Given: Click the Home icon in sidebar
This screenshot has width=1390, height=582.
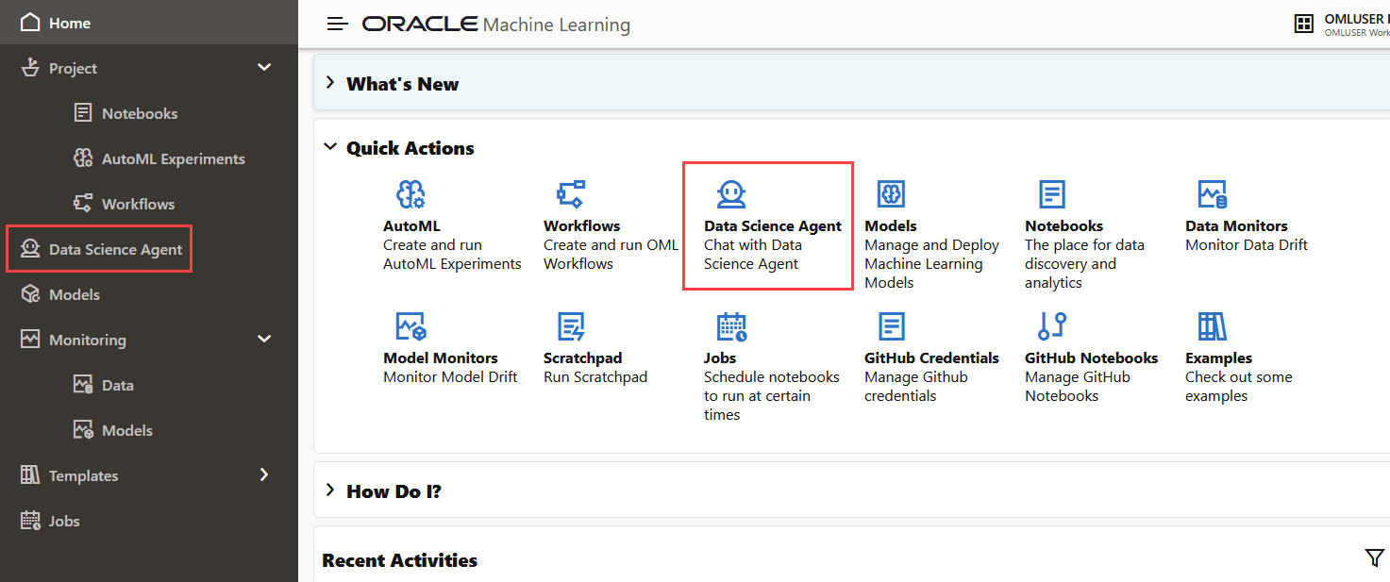Looking at the screenshot, I should 30,22.
